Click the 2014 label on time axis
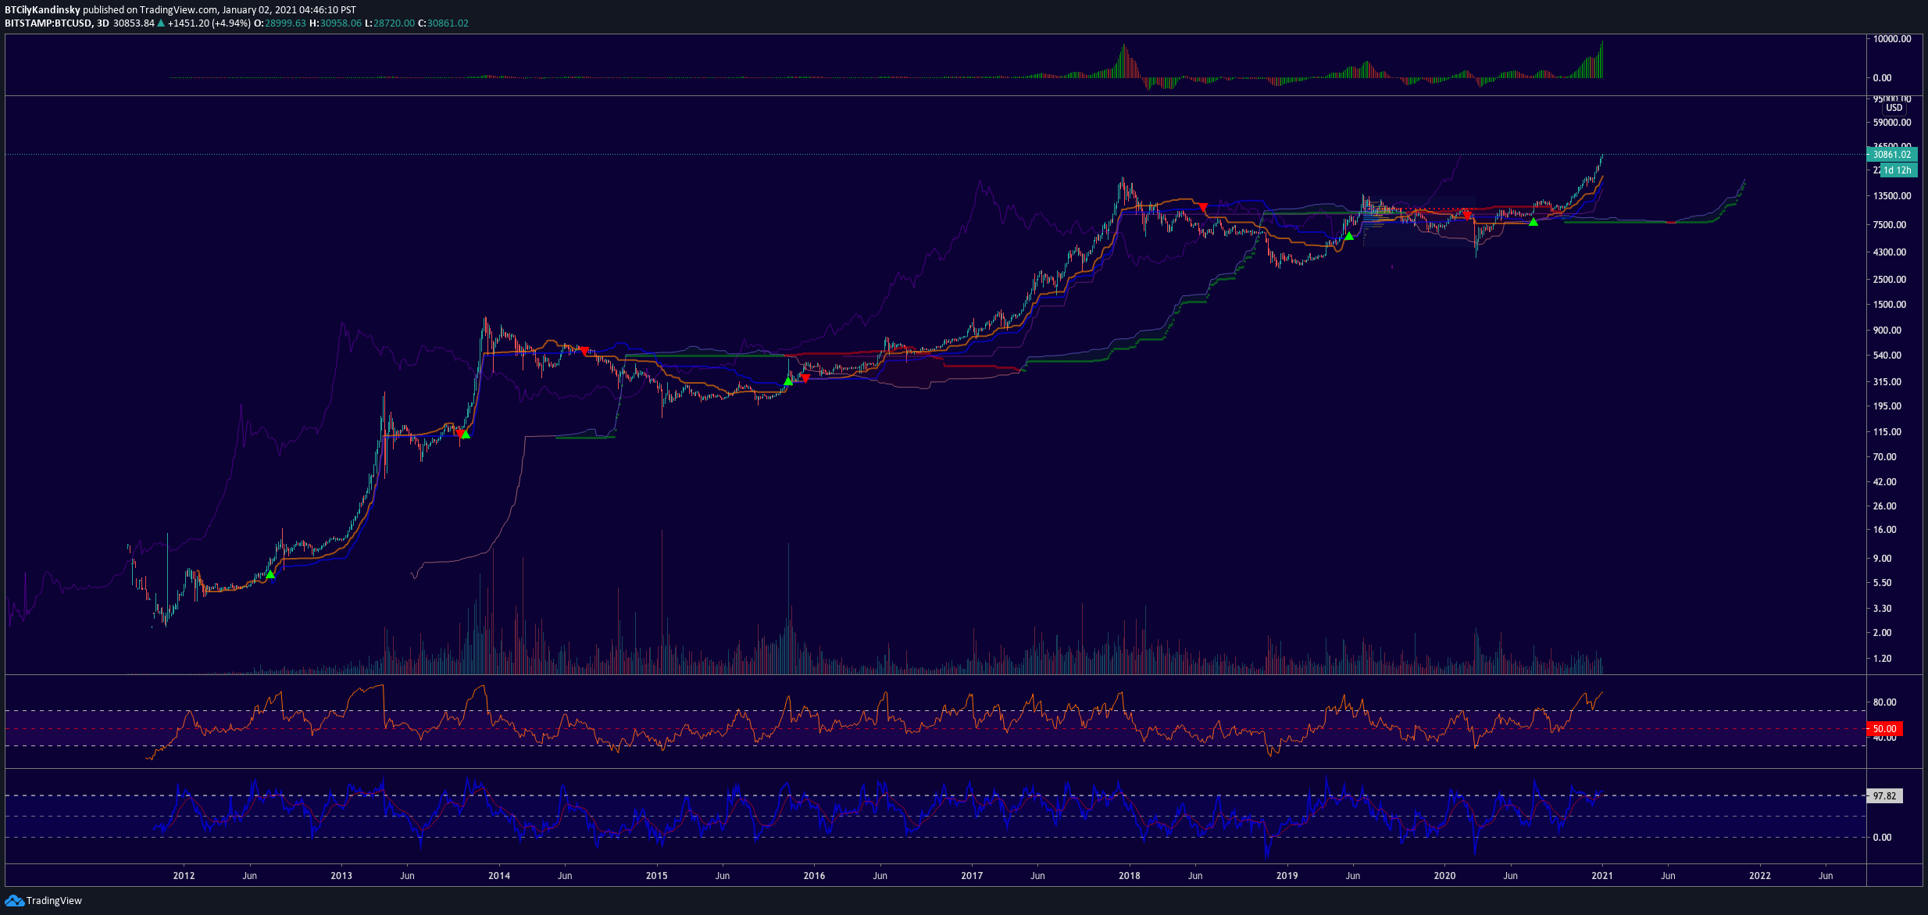Image resolution: width=1928 pixels, height=915 pixels. pos(499,876)
